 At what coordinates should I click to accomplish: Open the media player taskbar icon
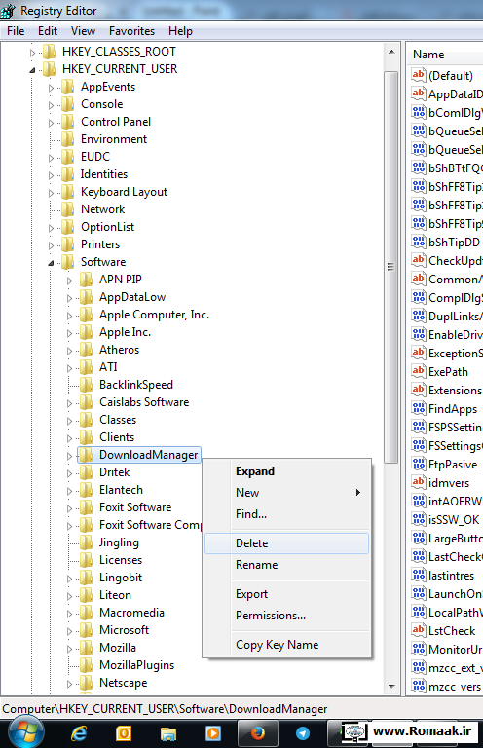(x=212, y=733)
